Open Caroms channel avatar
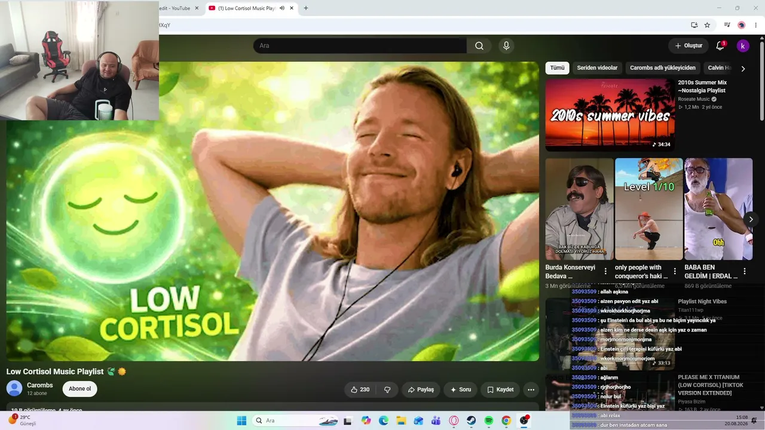 14,389
